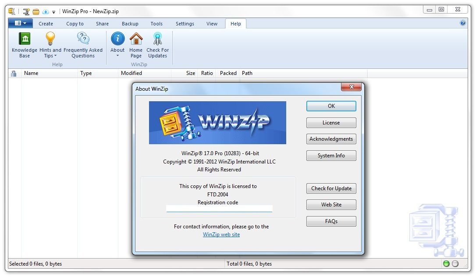Screen dimensions: 476x277
Task: Click the blue question mark help icon
Action: tap(463, 23)
